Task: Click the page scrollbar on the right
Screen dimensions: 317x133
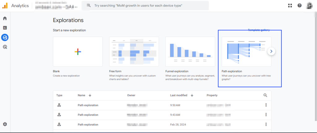Action: click(315, 66)
